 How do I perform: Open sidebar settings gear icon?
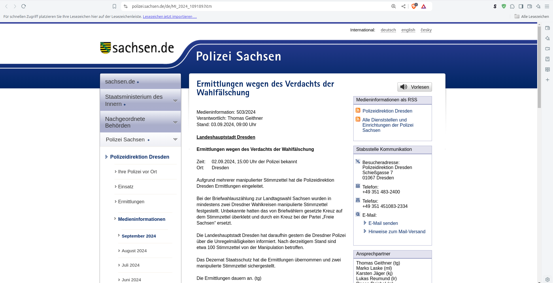click(x=548, y=279)
